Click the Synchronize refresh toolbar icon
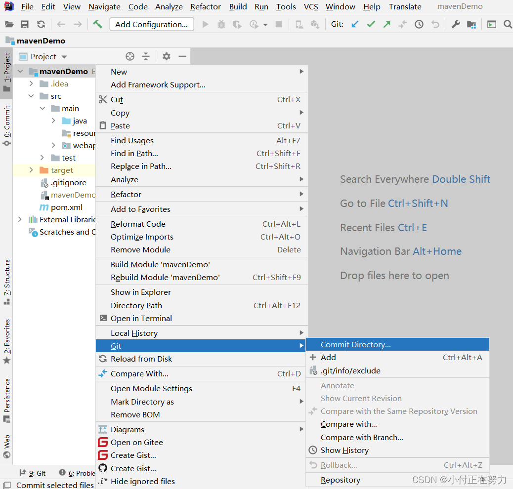The height and width of the screenshot is (489, 513). (x=41, y=24)
